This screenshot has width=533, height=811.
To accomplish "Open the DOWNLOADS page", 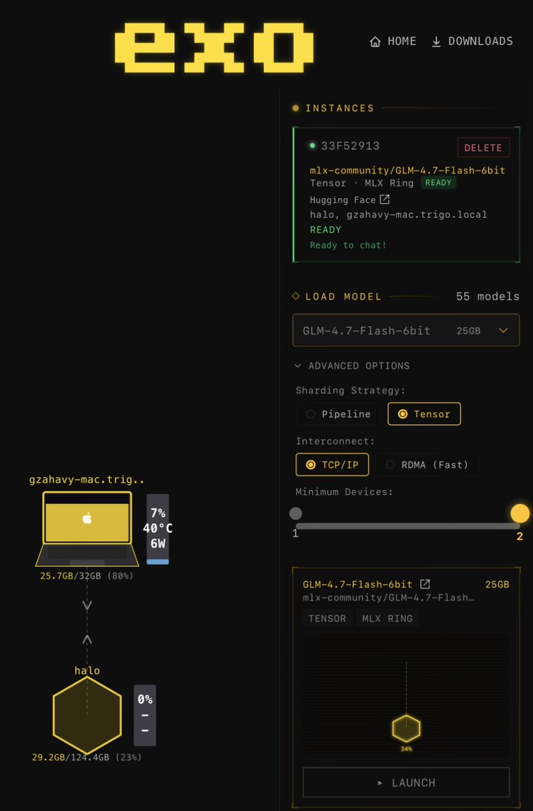I will (x=472, y=42).
